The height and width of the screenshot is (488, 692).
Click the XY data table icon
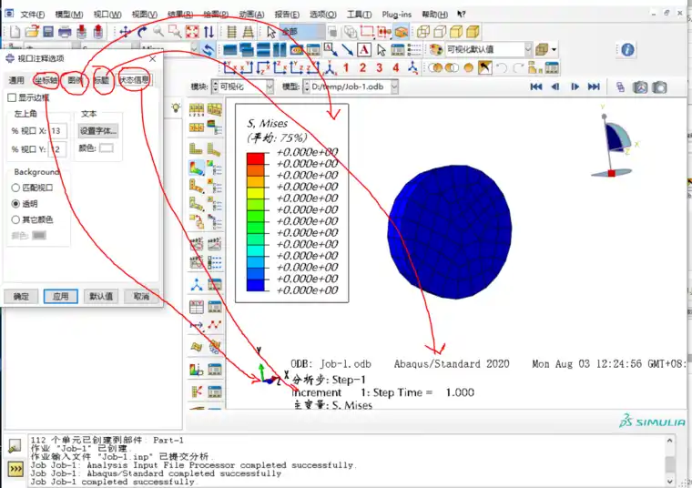pyautogui.click(x=197, y=307)
